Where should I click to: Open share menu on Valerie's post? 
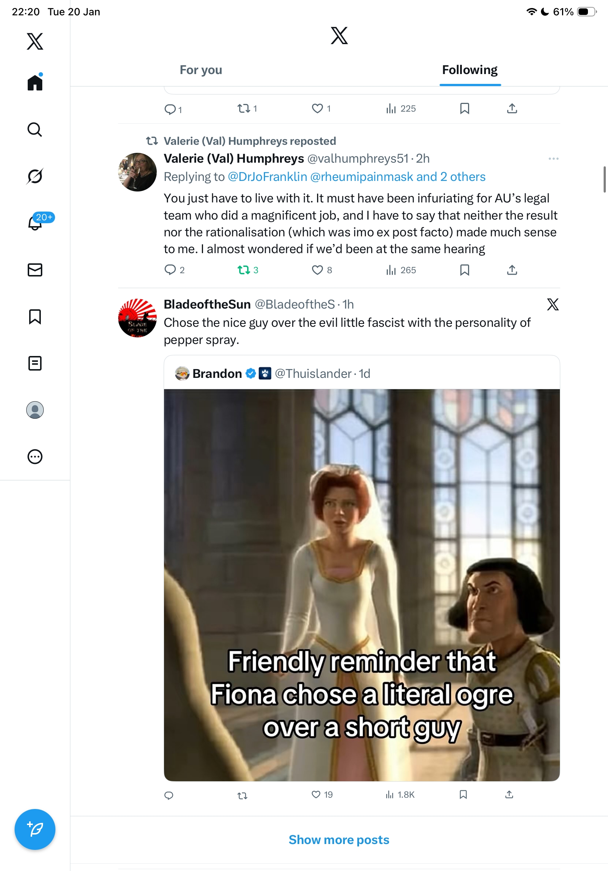pyautogui.click(x=512, y=270)
